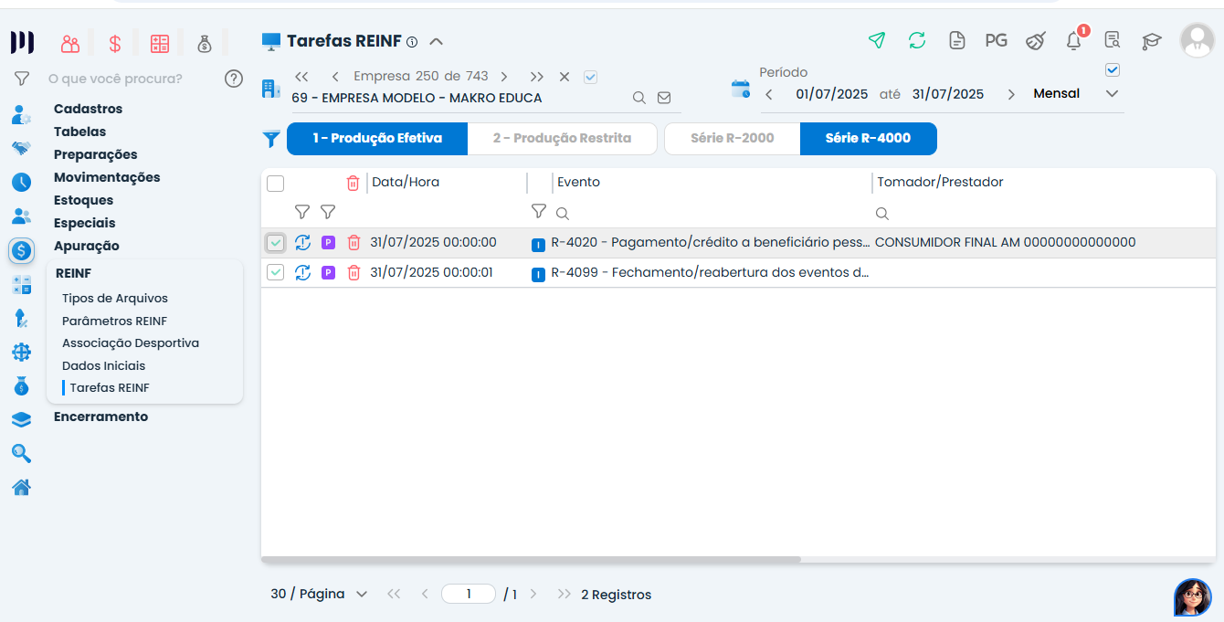Expand the 30 / Página page size dropdown

tap(319, 594)
